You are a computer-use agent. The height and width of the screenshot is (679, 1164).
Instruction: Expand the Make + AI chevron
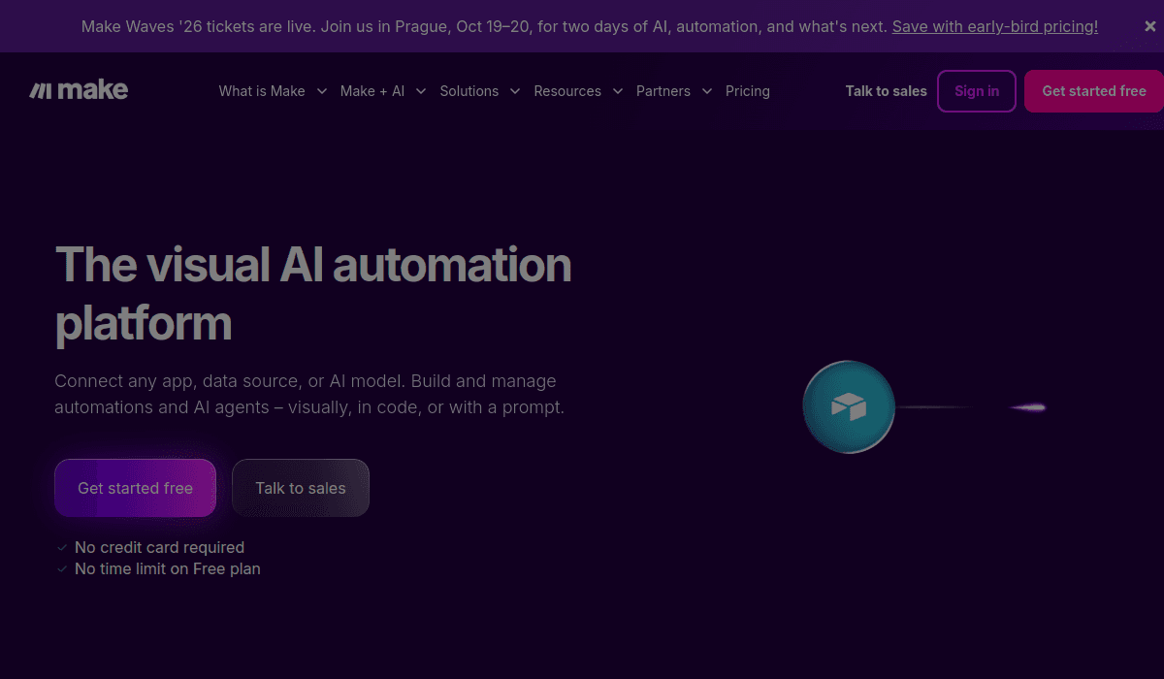coord(421,91)
